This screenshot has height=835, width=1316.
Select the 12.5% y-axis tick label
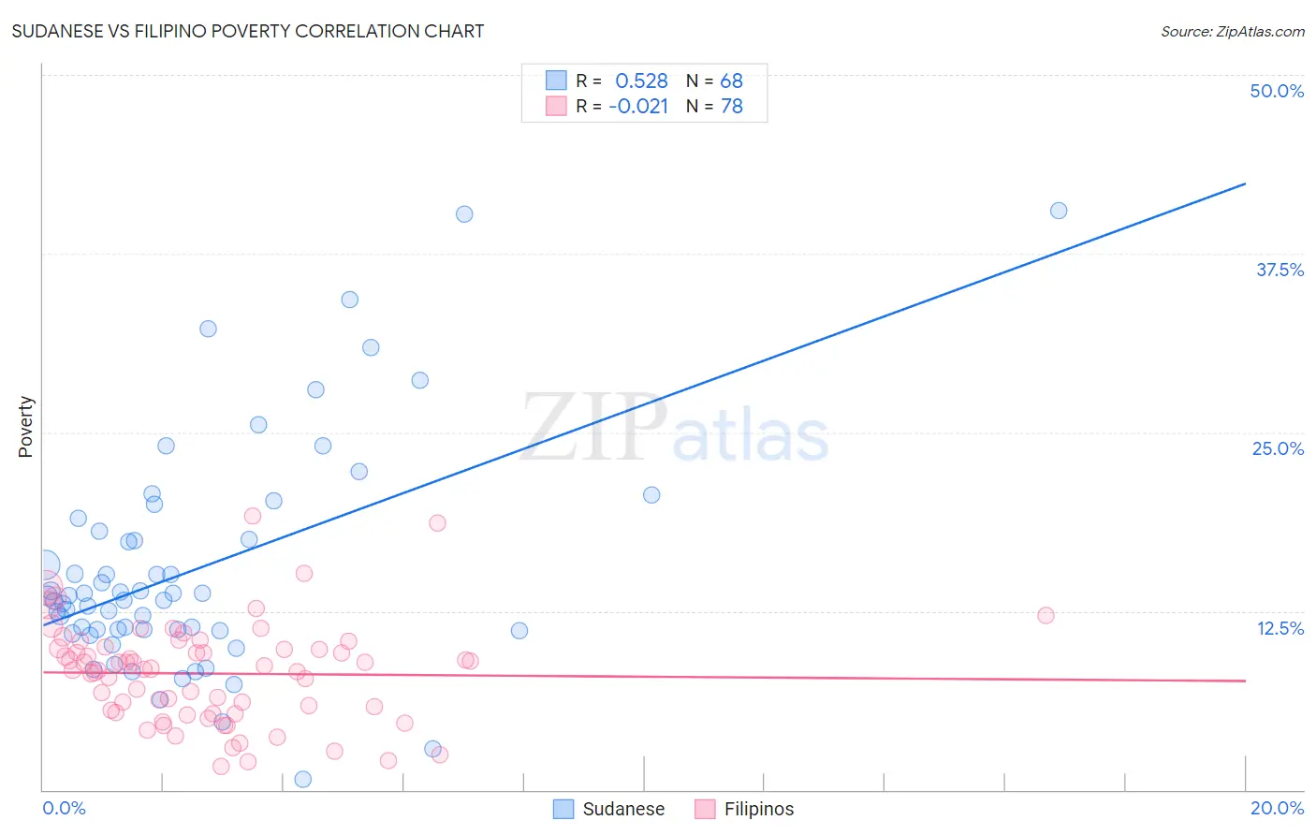click(x=1279, y=628)
